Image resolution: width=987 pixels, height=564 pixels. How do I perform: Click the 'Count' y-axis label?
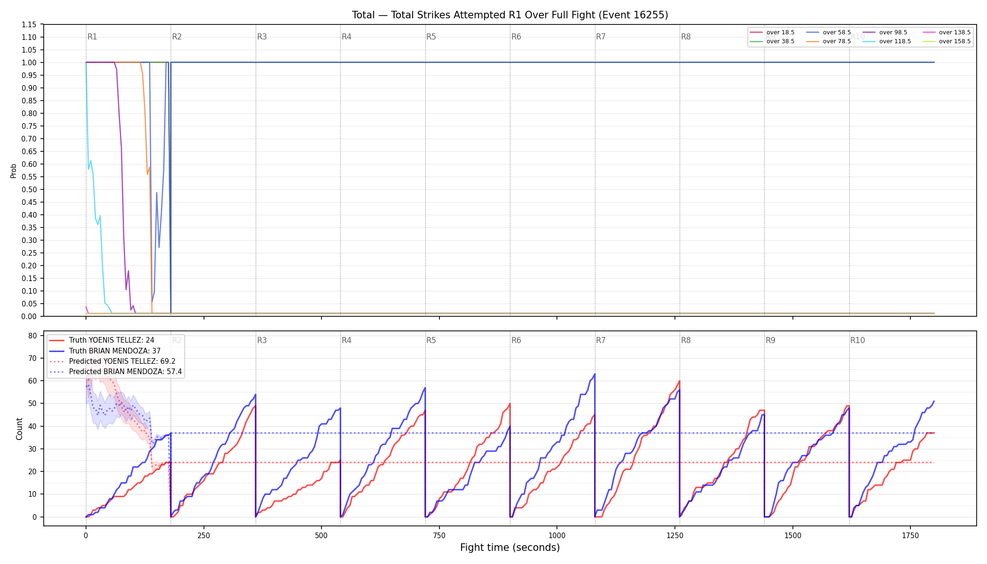click(19, 429)
